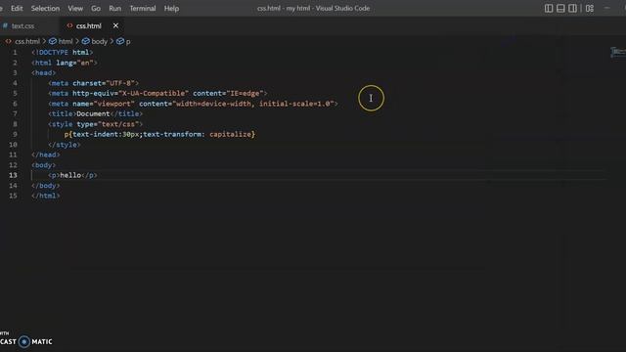Toggle primary side bar layout icon
626x352 pixels.
(x=549, y=9)
